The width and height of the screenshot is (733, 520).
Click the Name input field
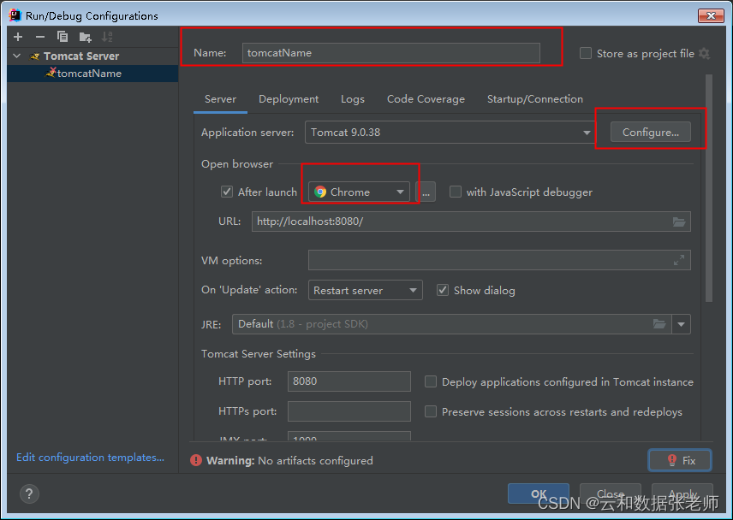point(390,53)
